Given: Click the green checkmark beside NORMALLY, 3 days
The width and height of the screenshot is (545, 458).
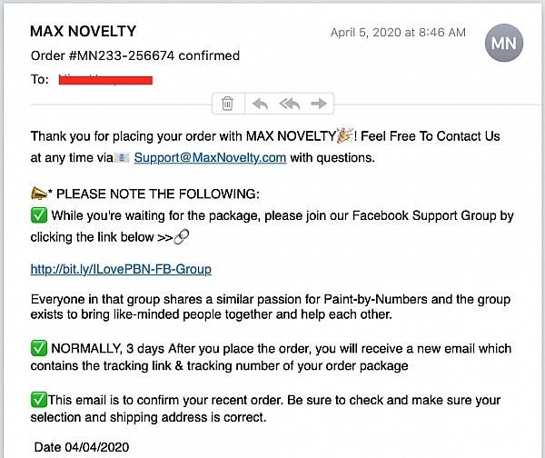Looking at the screenshot, I should [39, 348].
